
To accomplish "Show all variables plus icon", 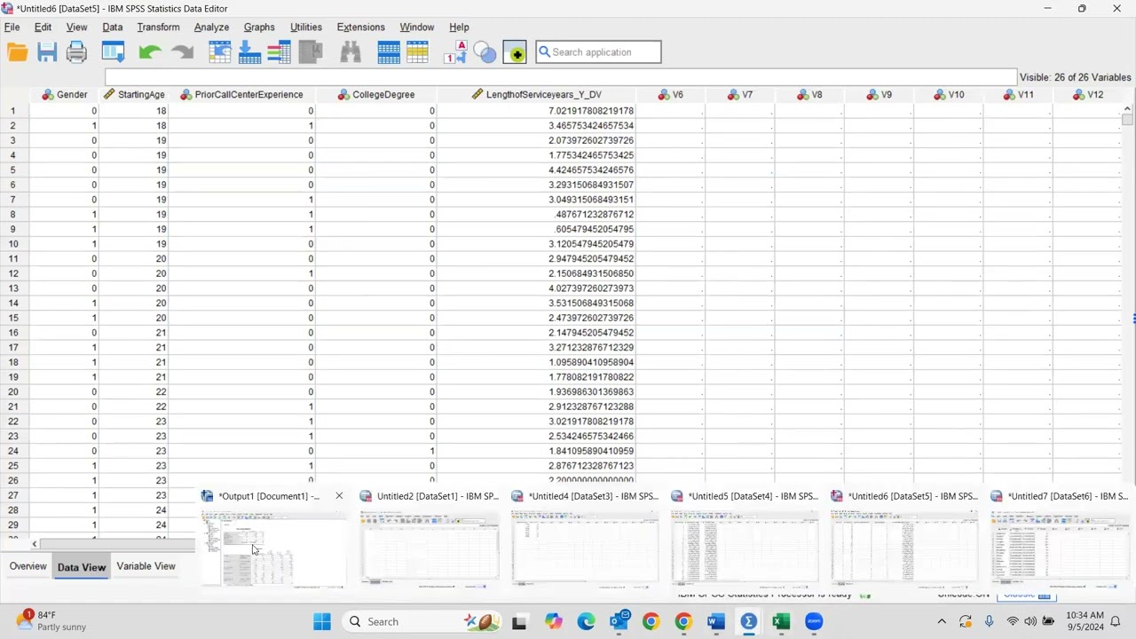I will coord(515,52).
